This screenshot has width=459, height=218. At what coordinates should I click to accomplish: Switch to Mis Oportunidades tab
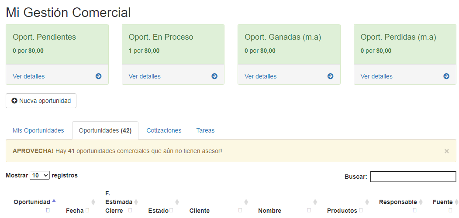click(38, 130)
